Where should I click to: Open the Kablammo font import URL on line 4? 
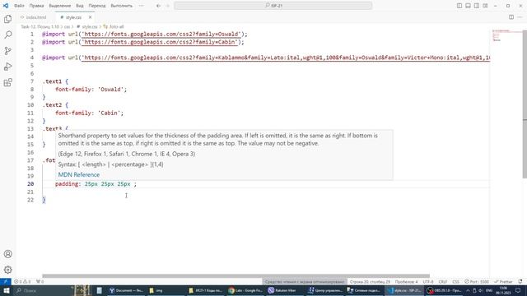click(286, 58)
